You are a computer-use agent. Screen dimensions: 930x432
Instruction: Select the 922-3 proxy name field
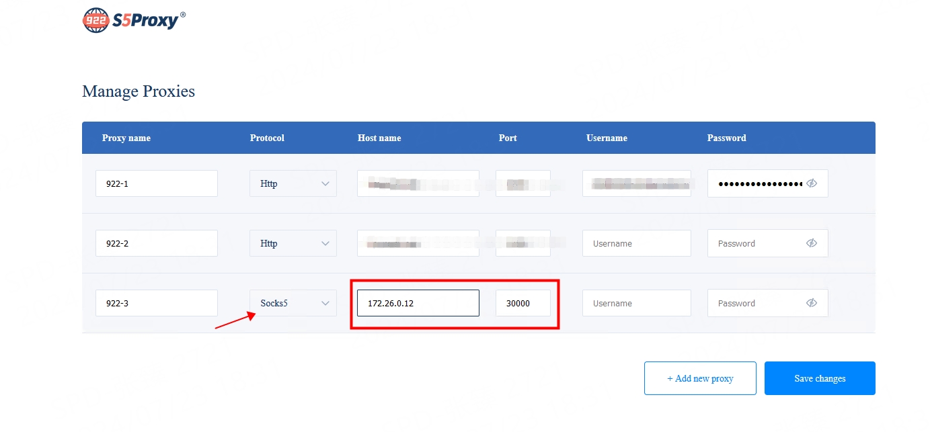(x=156, y=303)
